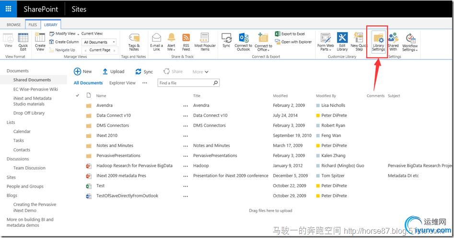Viewport: 454px width, 238px height.
Task: Click the Upload button
Action: pos(113,71)
